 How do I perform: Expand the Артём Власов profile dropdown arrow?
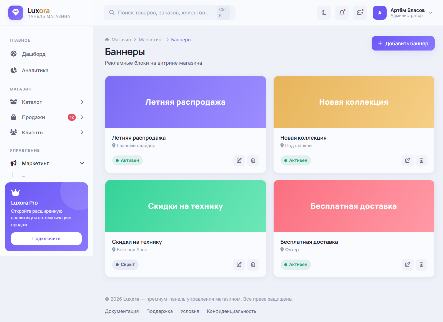click(x=431, y=12)
